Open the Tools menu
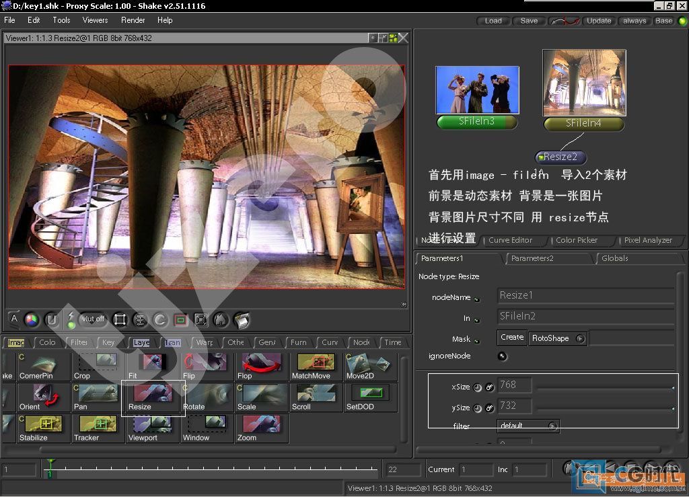 click(61, 20)
